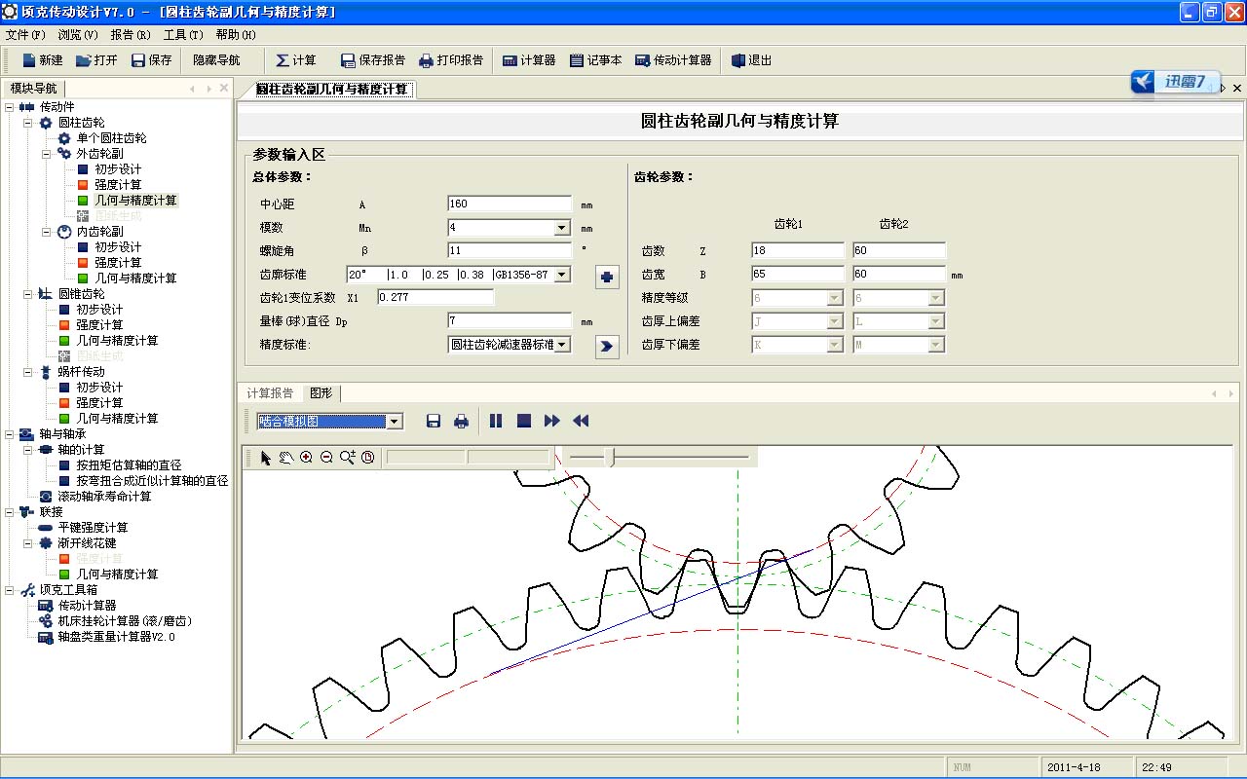Fast-forward the meshing animation
The image size is (1247, 779).
(552, 421)
